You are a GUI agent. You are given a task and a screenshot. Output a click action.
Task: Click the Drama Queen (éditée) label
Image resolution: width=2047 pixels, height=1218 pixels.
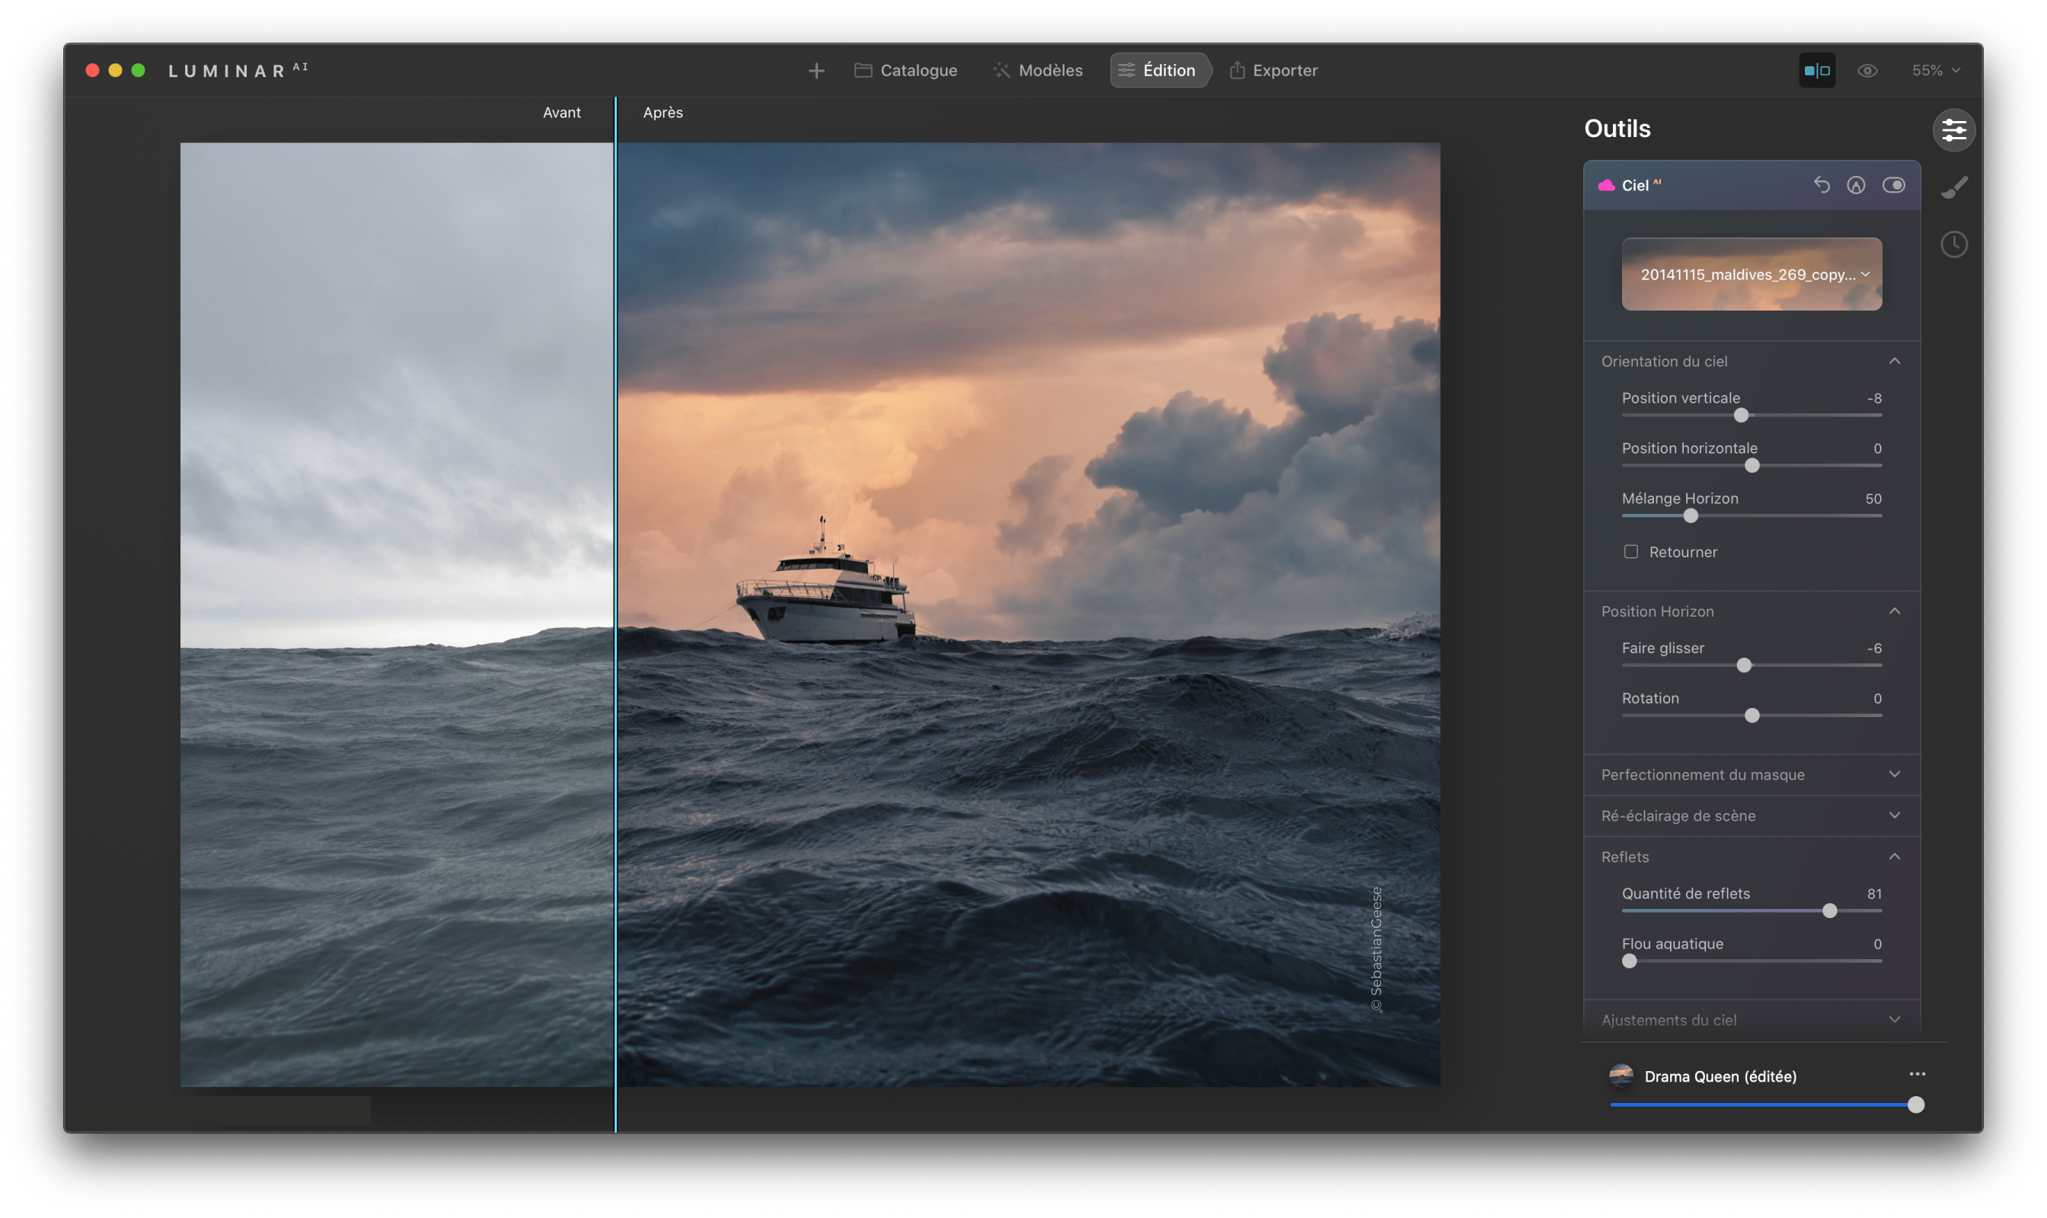tap(1720, 1076)
